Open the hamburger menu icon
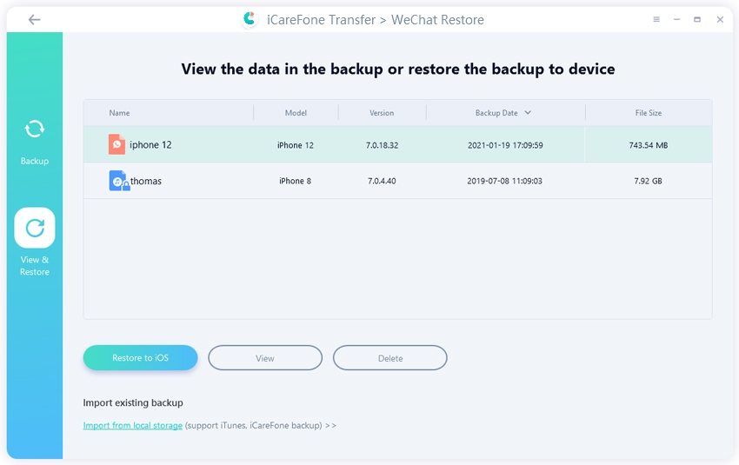This screenshot has height=465, width=739. (655, 19)
